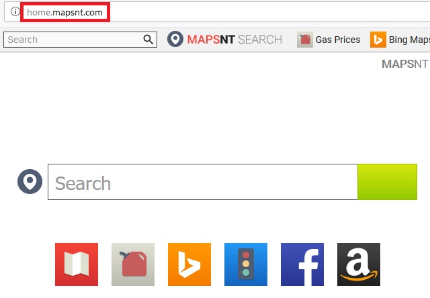Open the MAPSNT SEARCH toolbar link

tap(234, 40)
